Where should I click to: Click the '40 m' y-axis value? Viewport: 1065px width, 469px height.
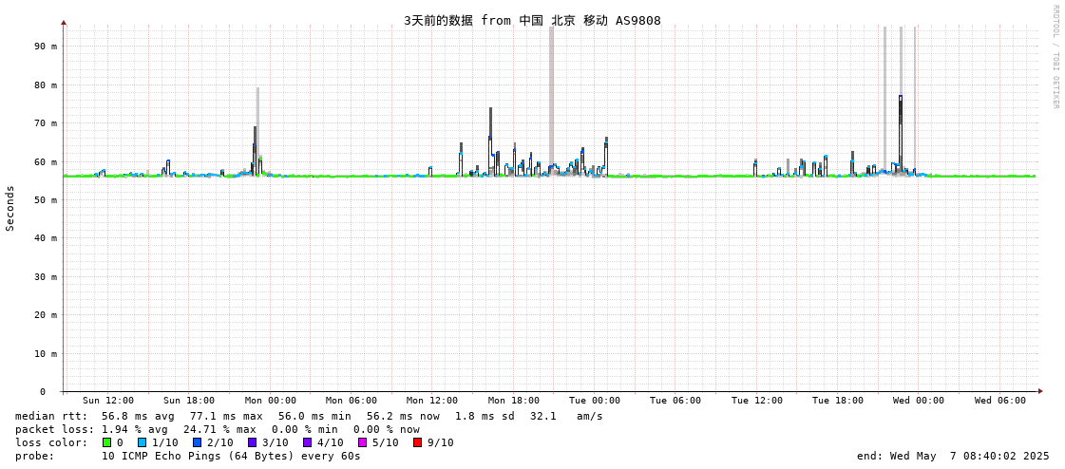pyautogui.click(x=47, y=238)
